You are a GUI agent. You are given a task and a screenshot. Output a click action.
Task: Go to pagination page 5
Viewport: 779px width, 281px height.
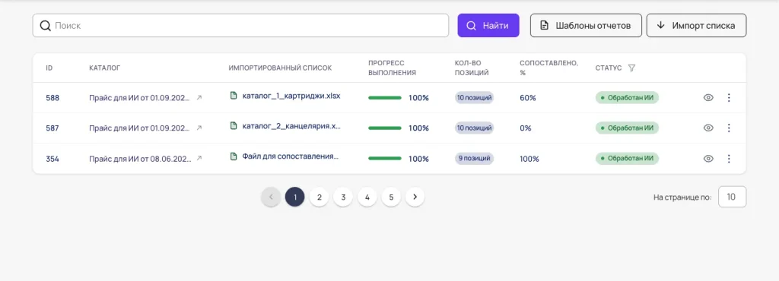(x=391, y=197)
